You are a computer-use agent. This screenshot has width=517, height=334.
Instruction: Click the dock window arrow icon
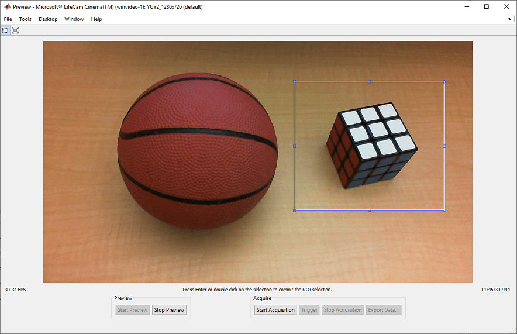point(509,19)
